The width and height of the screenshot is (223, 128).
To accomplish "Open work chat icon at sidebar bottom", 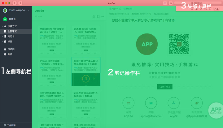I will coord(5,125).
